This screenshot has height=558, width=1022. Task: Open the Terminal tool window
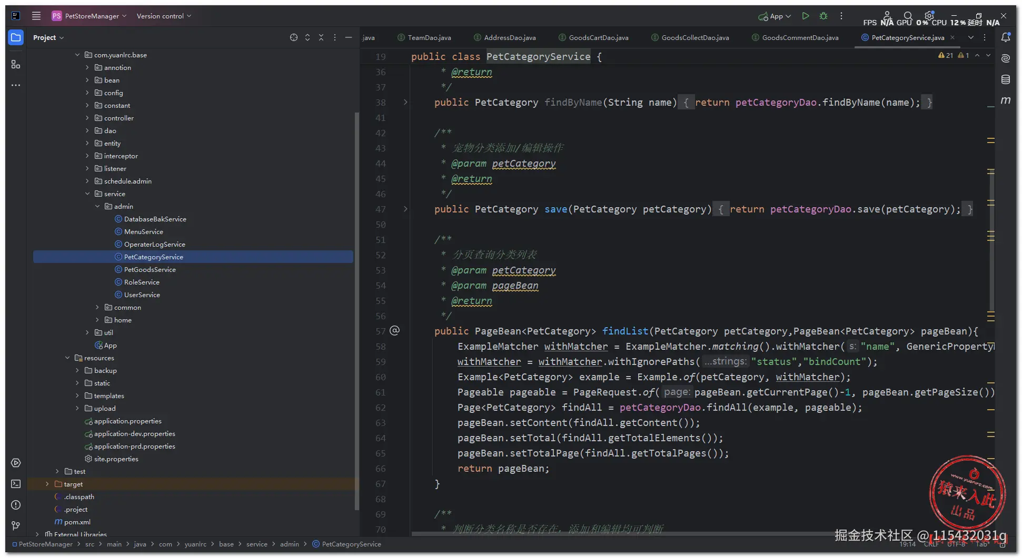point(16,484)
